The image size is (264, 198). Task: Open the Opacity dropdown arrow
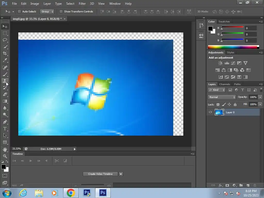260,97
